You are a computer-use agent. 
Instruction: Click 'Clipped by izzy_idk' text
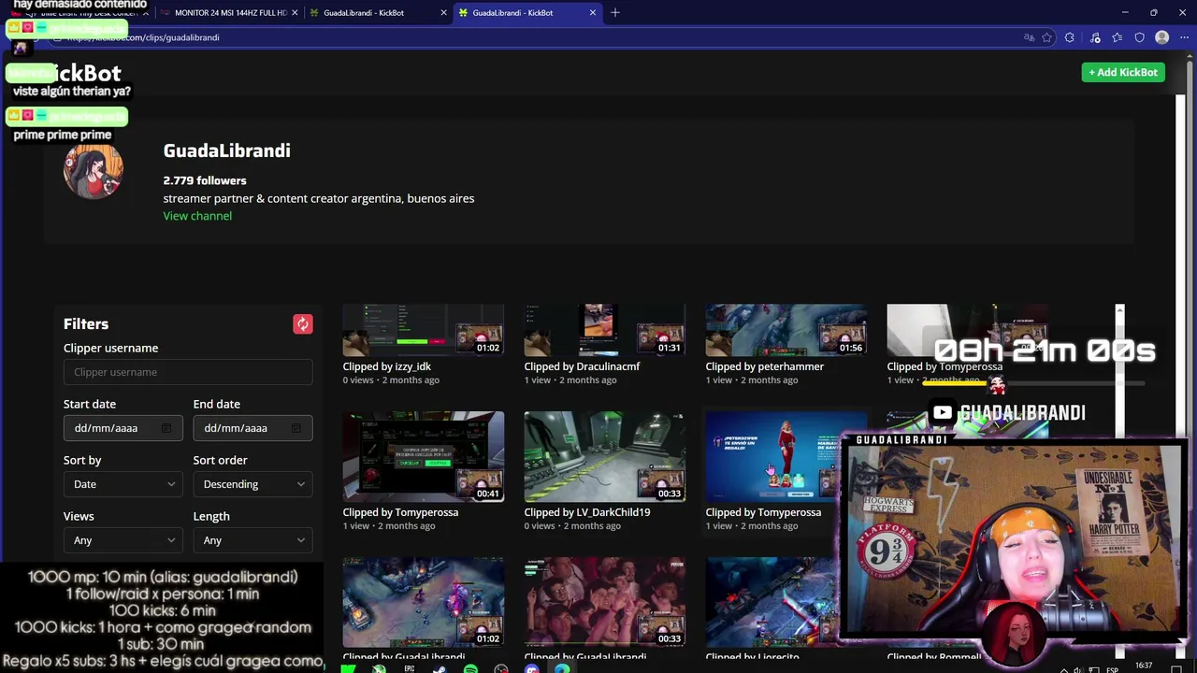[x=386, y=366]
